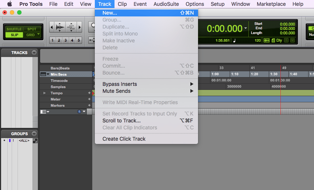Image resolution: width=314 pixels, height=190 pixels.
Task: Click MIDI note zoom button
Action: (x=71, y=27)
